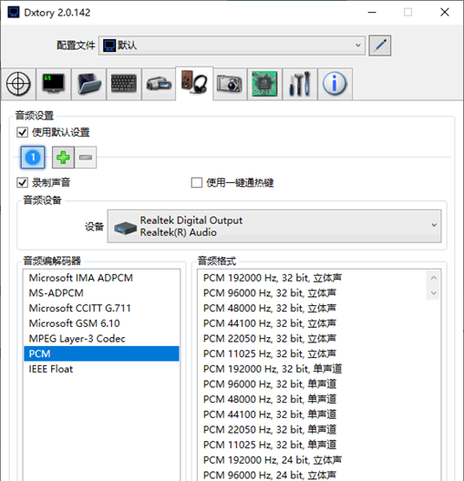Image resolution: width=464 pixels, height=481 pixels.
Task: Open the tools wrench tab
Action: click(x=300, y=84)
